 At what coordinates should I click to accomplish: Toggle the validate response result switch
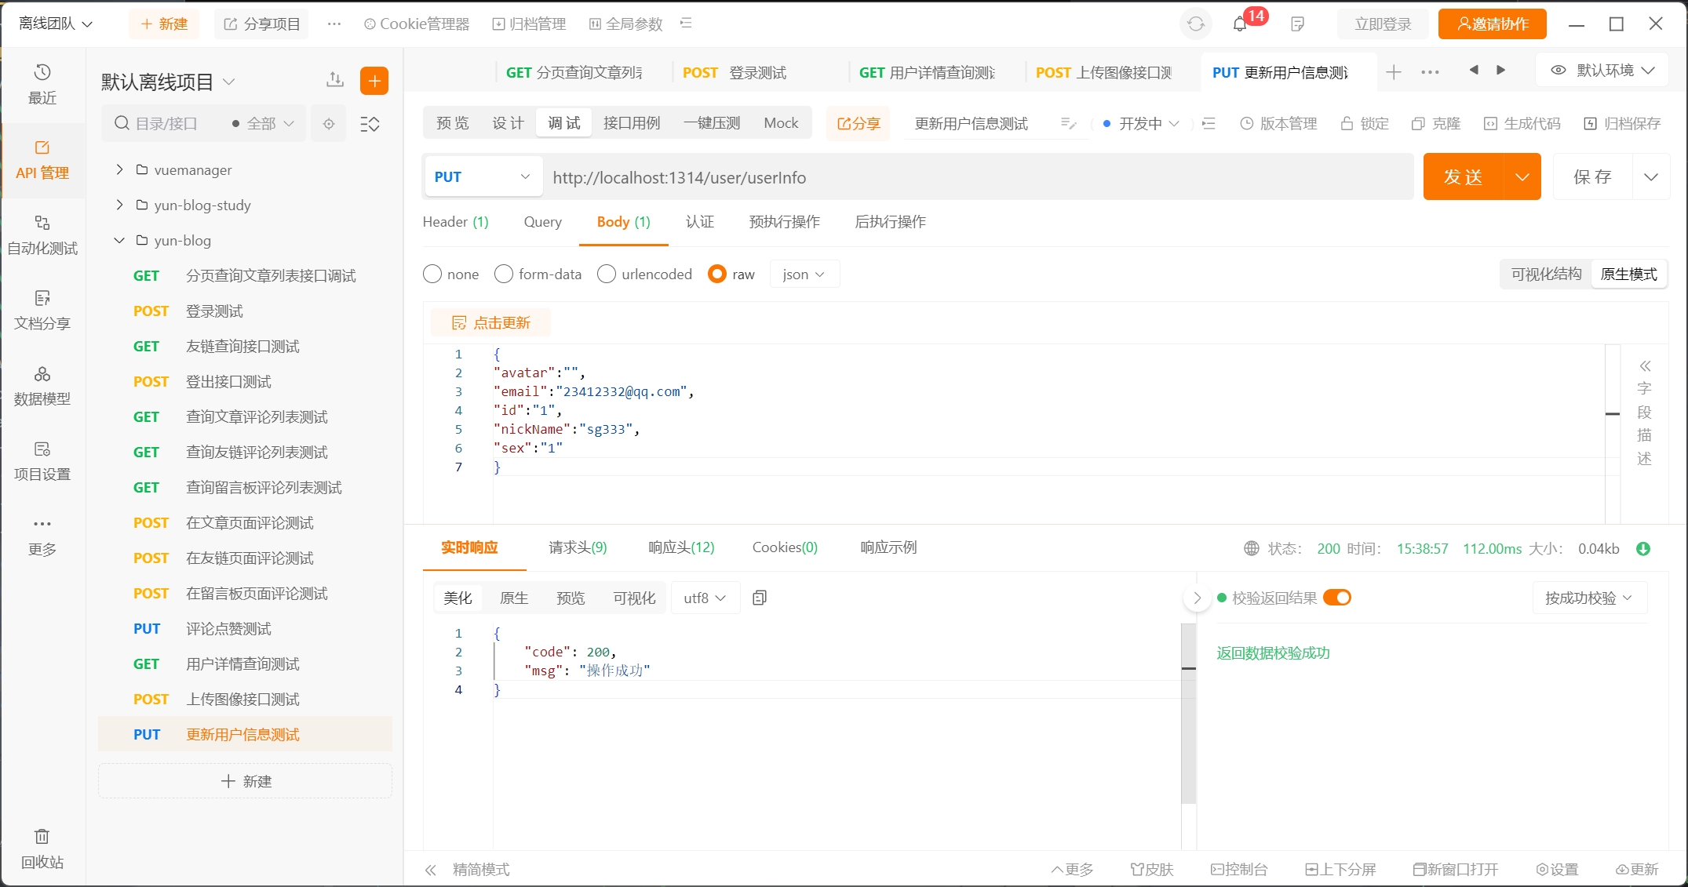pos(1337,598)
